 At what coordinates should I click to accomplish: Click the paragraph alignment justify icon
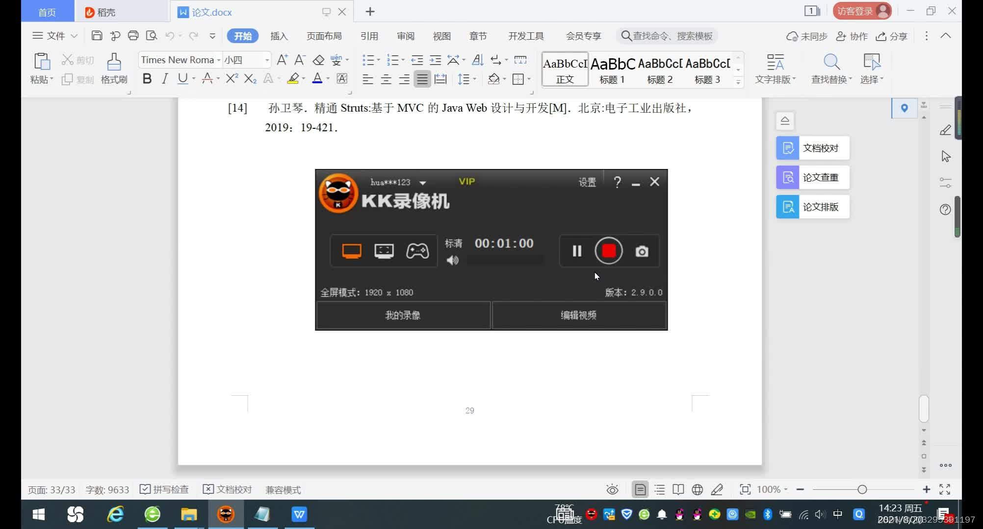[422, 79]
